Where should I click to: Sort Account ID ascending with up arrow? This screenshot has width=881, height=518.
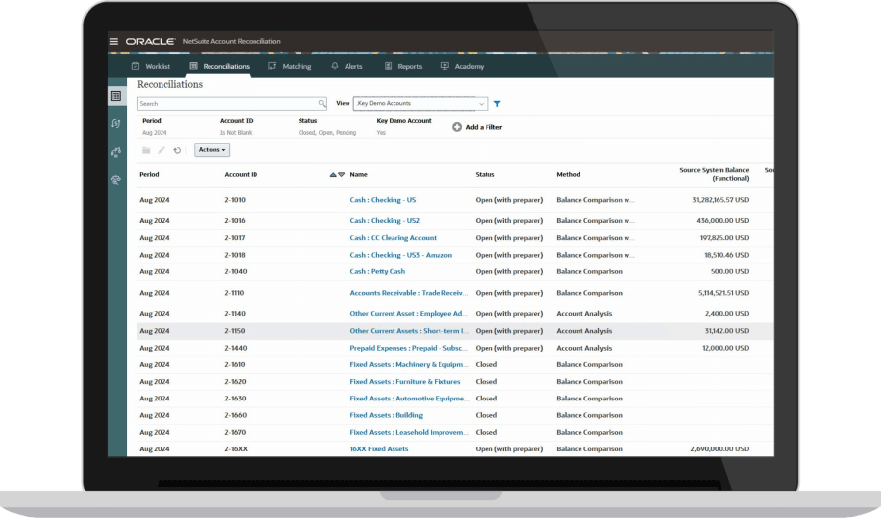[333, 174]
